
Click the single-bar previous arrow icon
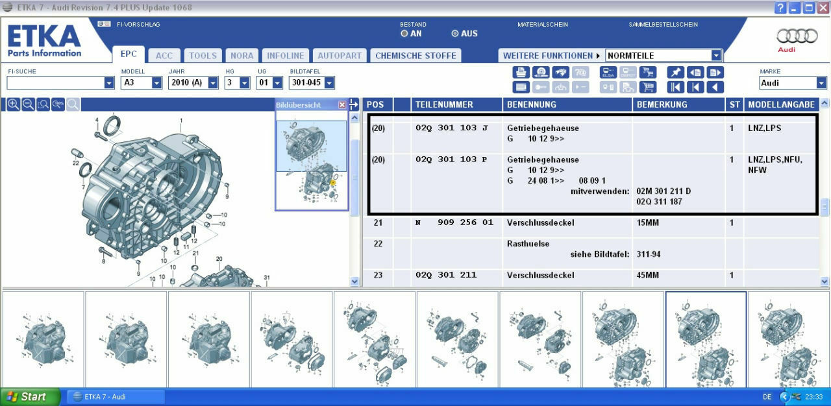[695, 87]
